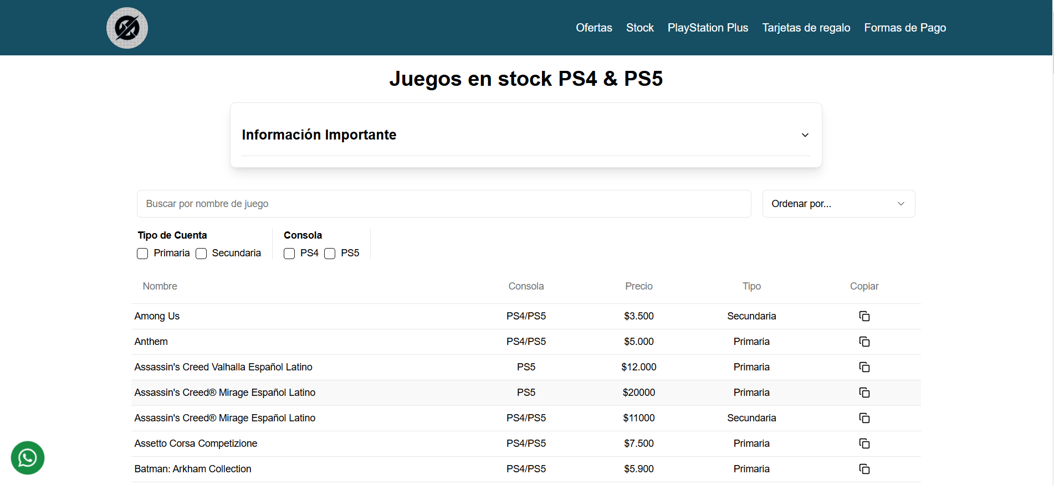Select the Stock navigation link
The image size is (1054, 485).
click(x=639, y=28)
